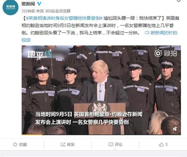Toggle video mute speaker icon
This screenshot has height=157, width=187.
click(175, 129)
